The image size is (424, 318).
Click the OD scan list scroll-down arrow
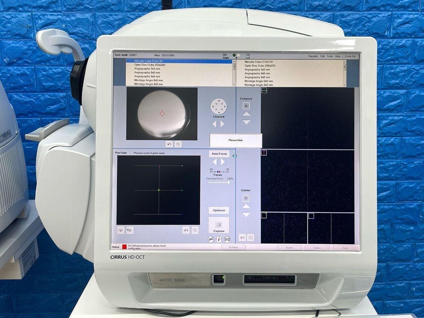point(234,84)
